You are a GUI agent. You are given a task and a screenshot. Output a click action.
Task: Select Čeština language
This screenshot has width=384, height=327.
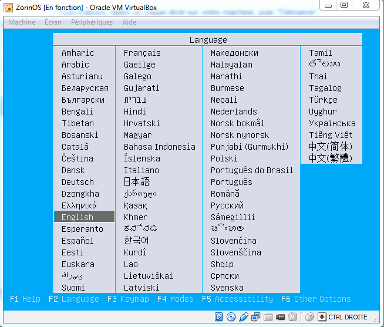point(77,158)
